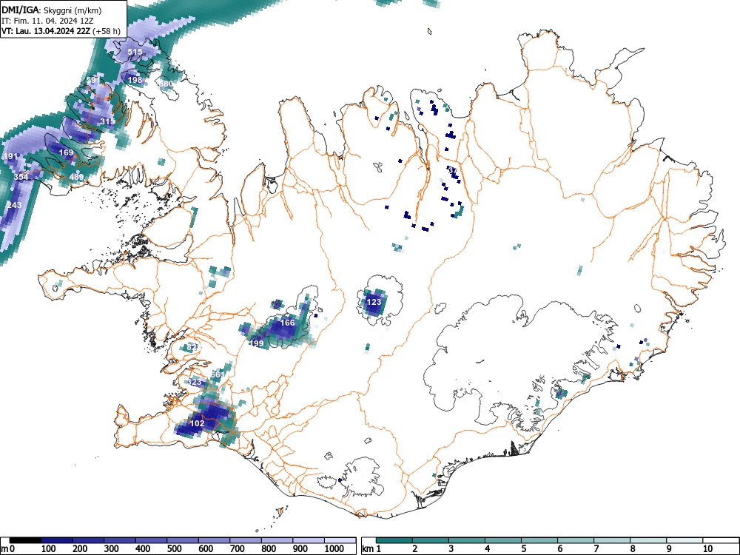The width and height of the screenshot is (740, 555).
Task: Click the 243 visibility label
Action: click(14, 205)
